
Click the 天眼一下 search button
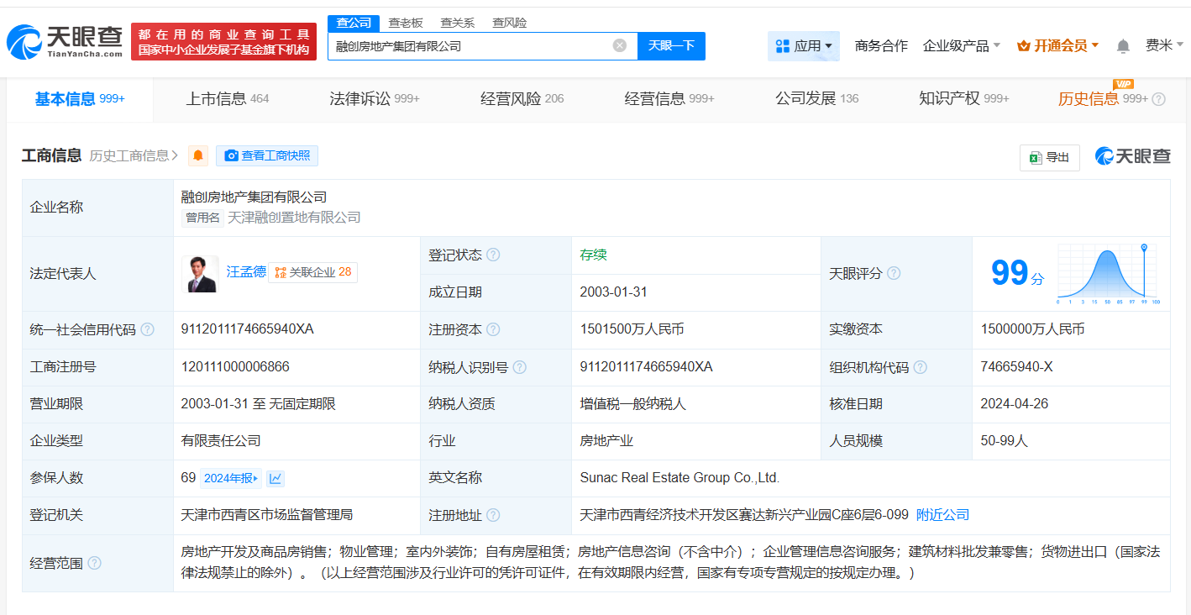click(x=671, y=46)
